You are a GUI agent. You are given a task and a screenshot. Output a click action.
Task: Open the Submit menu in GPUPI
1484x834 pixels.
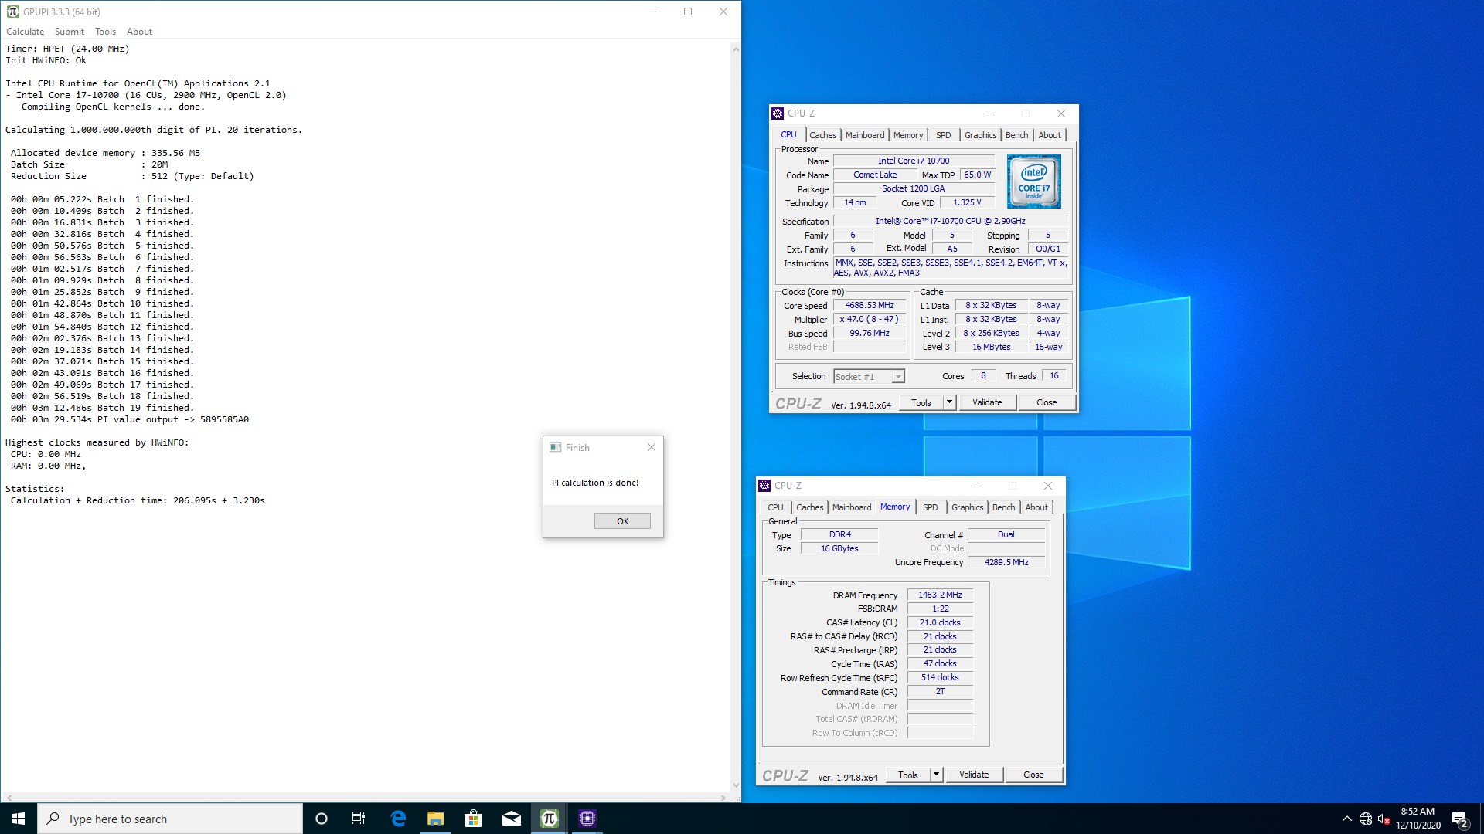(x=70, y=32)
